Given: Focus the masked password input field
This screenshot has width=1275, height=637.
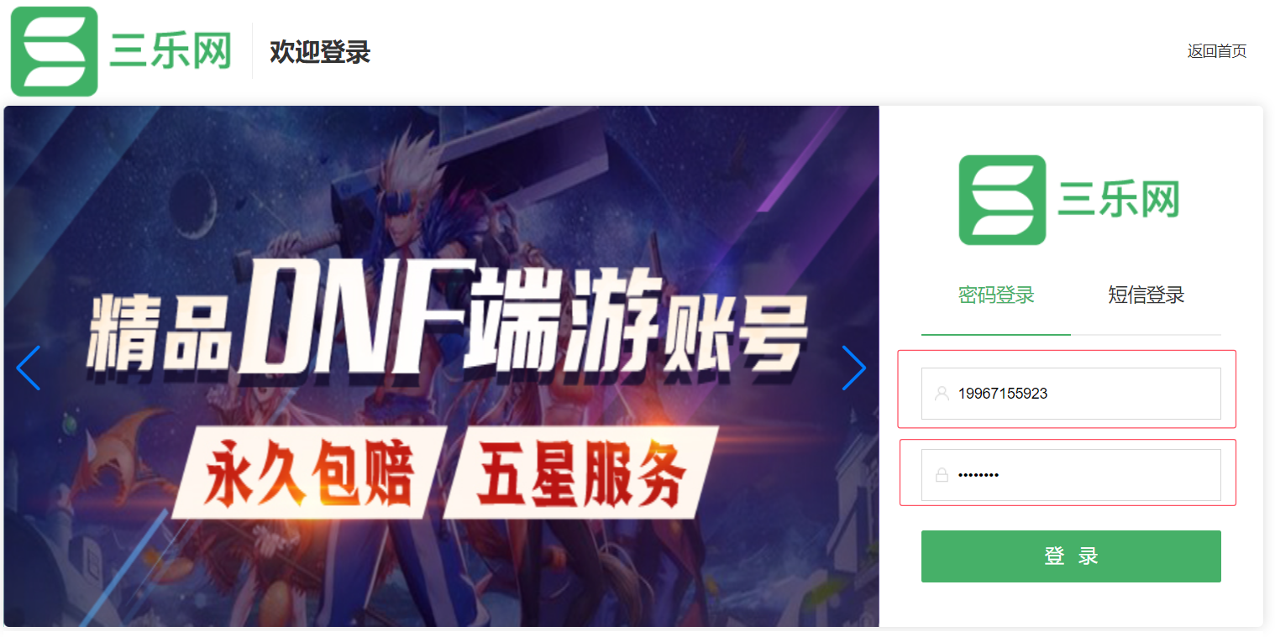Looking at the screenshot, I should tap(1071, 475).
